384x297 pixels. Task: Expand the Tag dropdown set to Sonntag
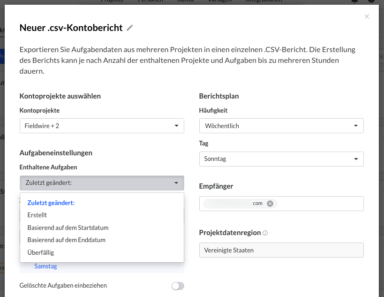pos(281,159)
